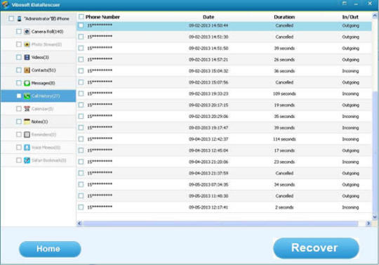Image resolution: width=379 pixels, height=265 pixels.
Task: Click the Call History phone icon
Action: (27, 96)
